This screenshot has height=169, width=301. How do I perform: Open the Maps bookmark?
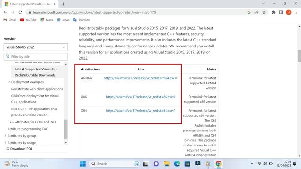coord(47,20)
